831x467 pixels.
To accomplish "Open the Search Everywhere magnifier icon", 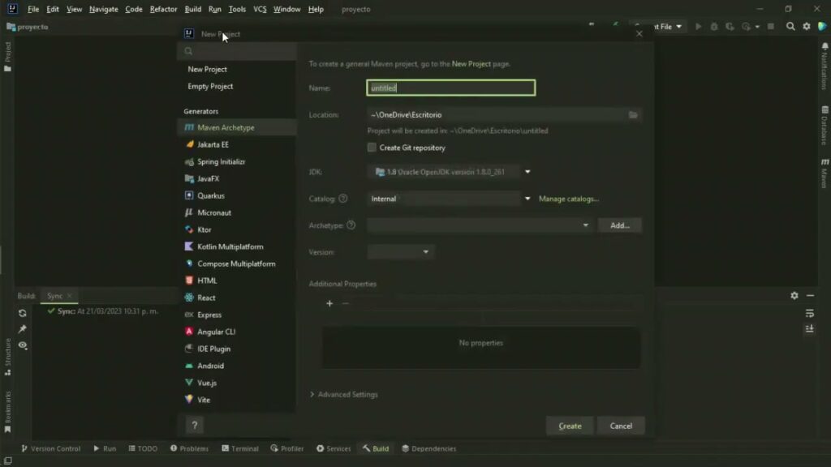I will [790, 27].
